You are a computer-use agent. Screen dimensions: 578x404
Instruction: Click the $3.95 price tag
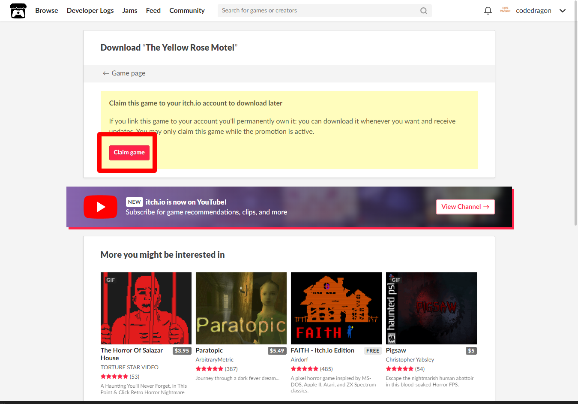[x=182, y=351]
